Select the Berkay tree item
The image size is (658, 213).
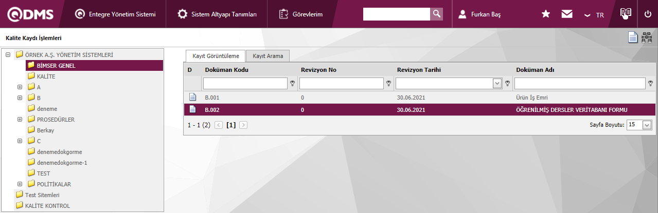(x=45, y=130)
